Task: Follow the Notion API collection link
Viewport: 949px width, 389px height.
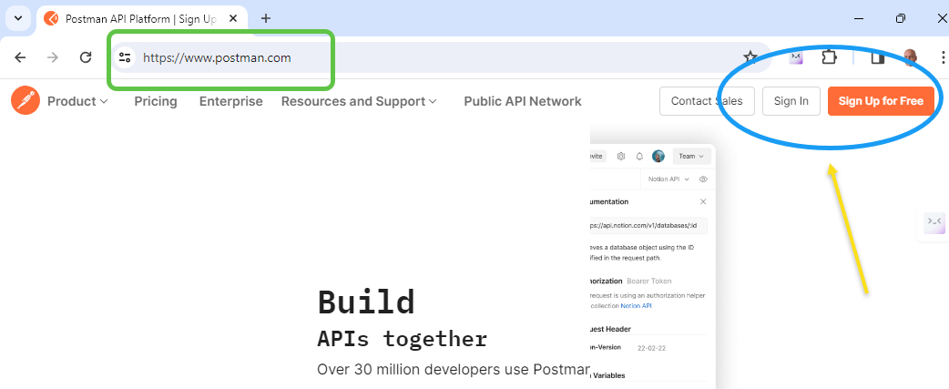Action: coord(636,306)
